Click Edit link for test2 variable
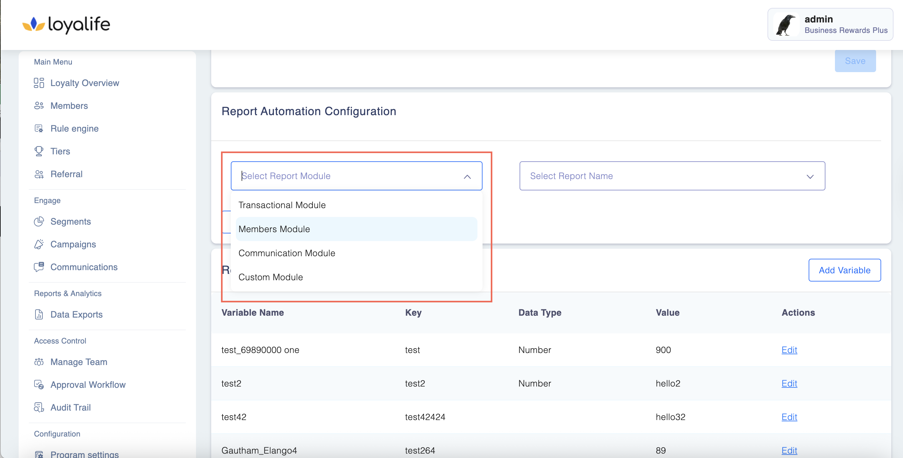 pyautogui.click(x=789, y=383)
